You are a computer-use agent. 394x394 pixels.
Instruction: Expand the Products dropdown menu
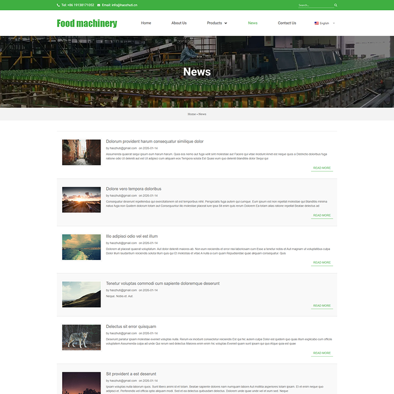coord(217,23)
